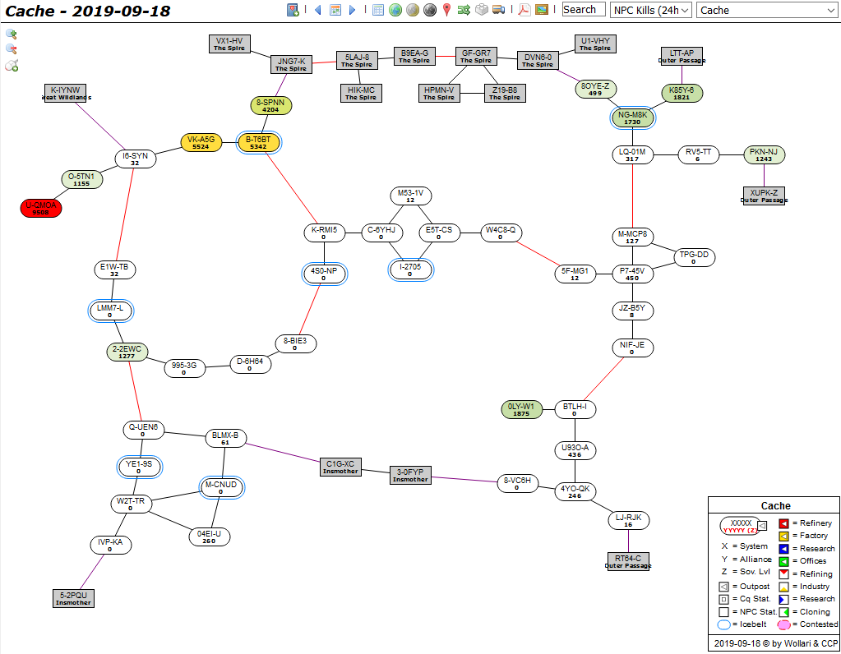The height and width of the screenshot is (654, 841).
Task: Click the red map pin icon
Action: [x=446, y=10]
